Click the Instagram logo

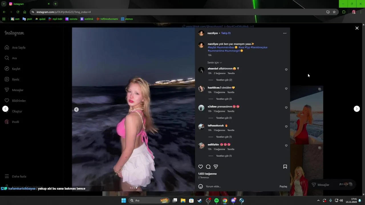coord(14,33)
